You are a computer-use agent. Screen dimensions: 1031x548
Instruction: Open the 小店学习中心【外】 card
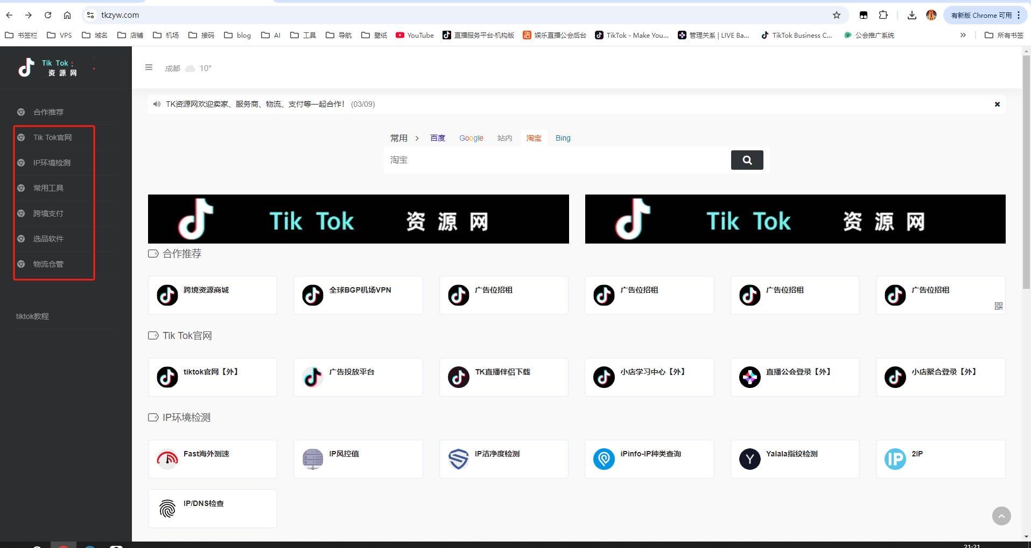click(649, 377)
